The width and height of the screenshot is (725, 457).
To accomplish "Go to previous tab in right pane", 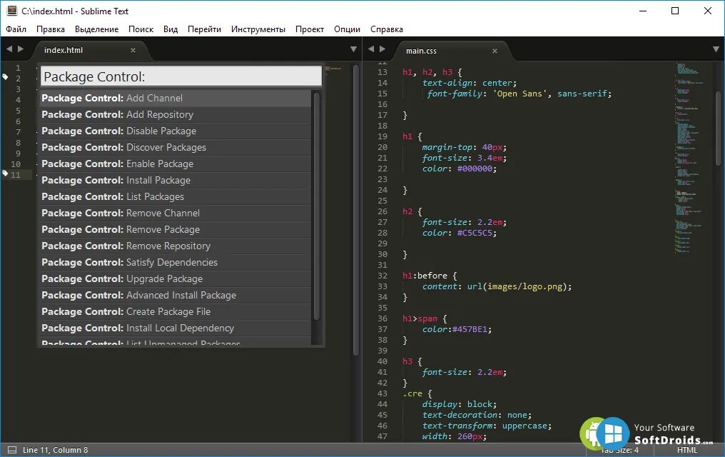I will tap(371, 49).
